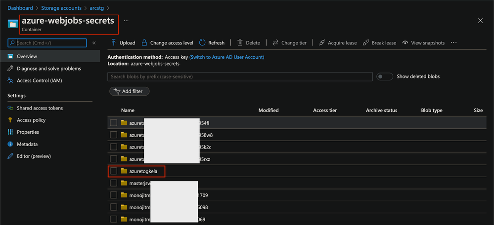Click the Overview icon in sidebar
494x225 pixels.
[x=10, y=57]
